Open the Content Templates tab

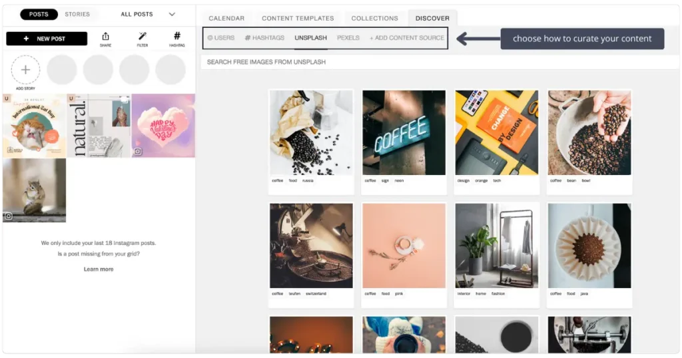298,18
